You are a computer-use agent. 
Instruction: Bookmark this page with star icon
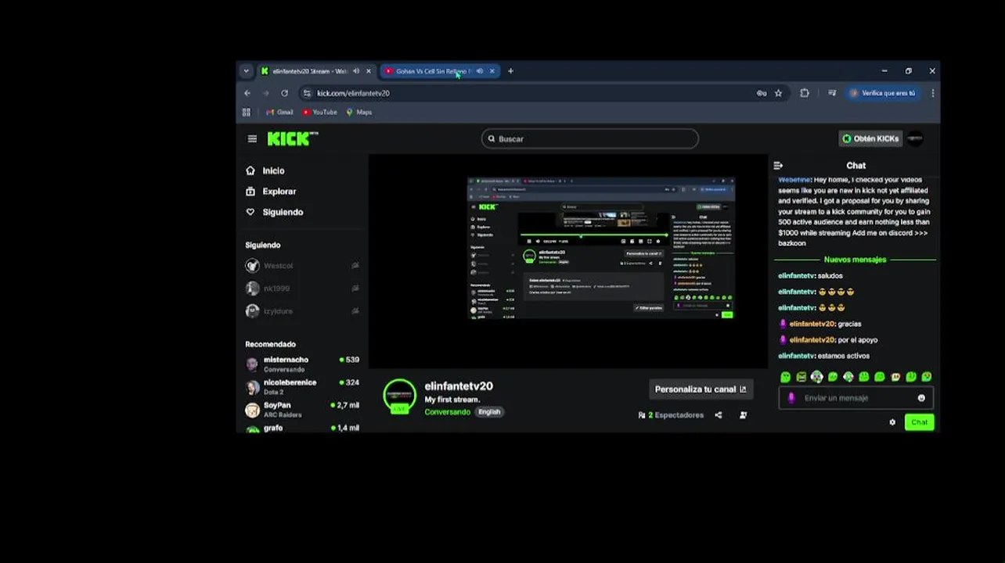tap(778, 93)
